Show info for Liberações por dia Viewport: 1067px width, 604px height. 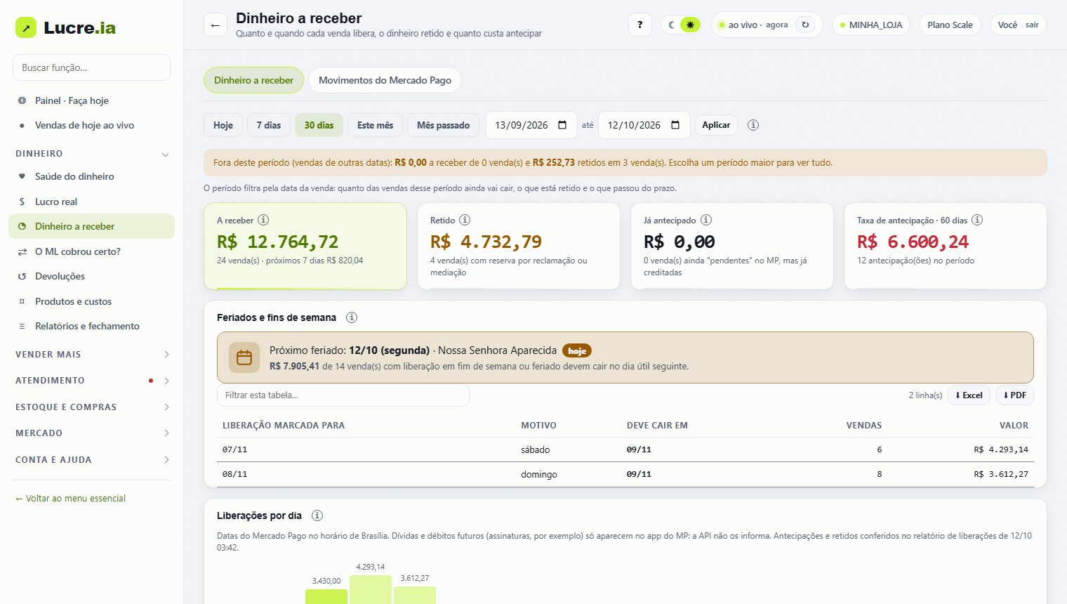[317, 516]
